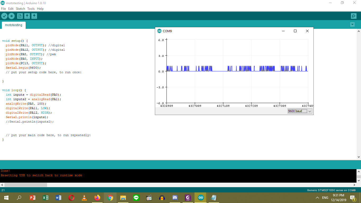Screen dimensions: 361x203
Task: Open the Edit menu
Action: click(x=11, y=9)
